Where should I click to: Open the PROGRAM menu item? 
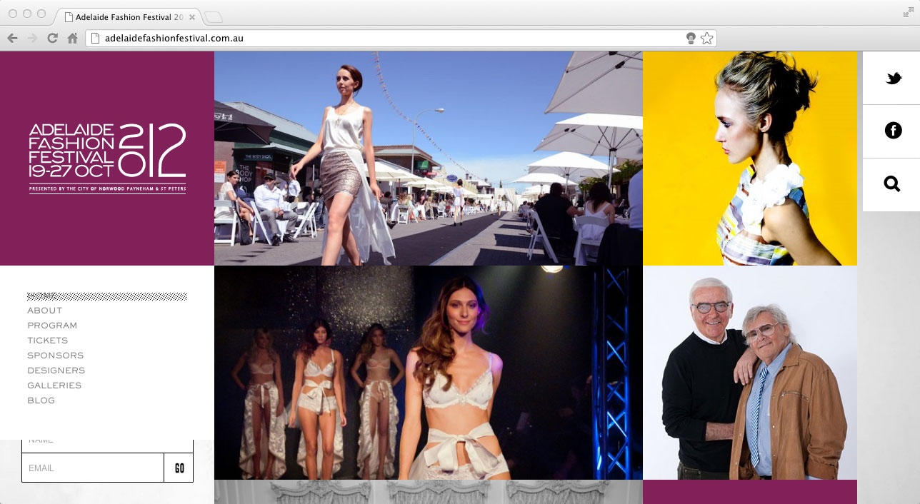pos(52,326)
